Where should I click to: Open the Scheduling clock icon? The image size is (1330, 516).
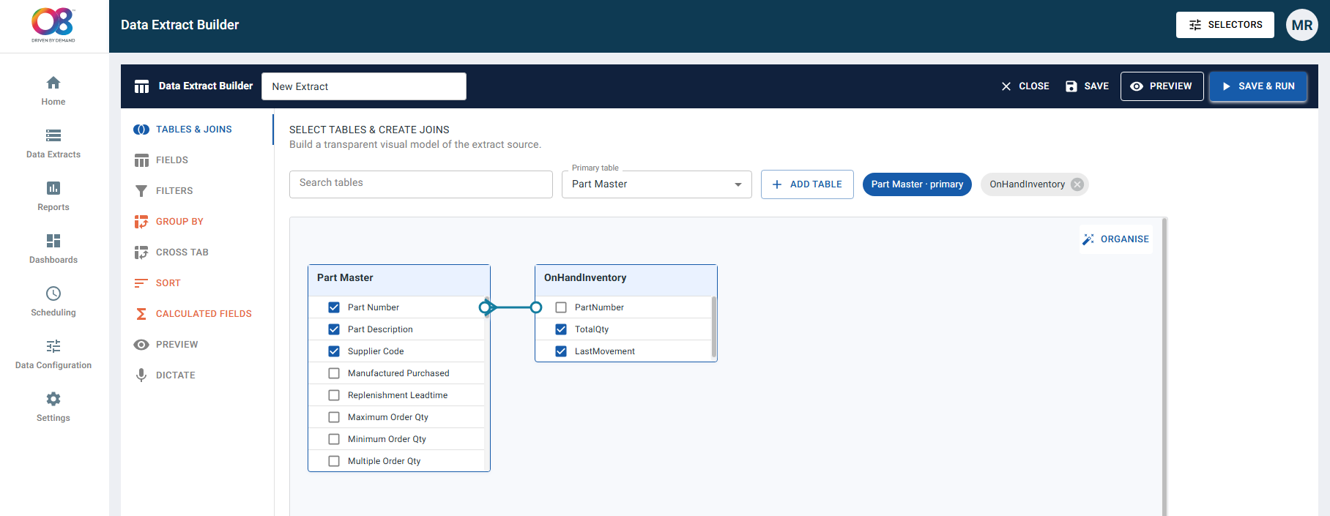pos(53,293)
